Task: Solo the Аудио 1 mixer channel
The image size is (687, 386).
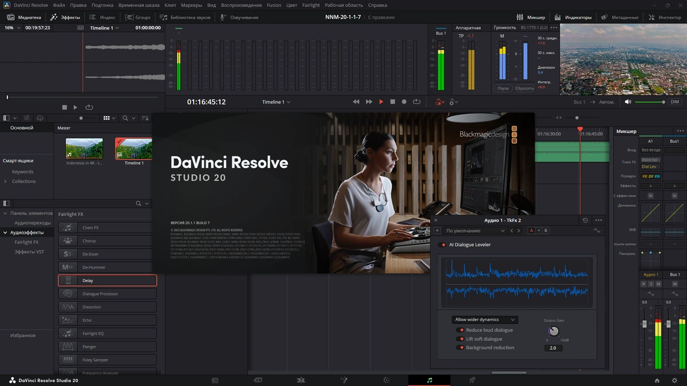Action: (x=650, y=284)
